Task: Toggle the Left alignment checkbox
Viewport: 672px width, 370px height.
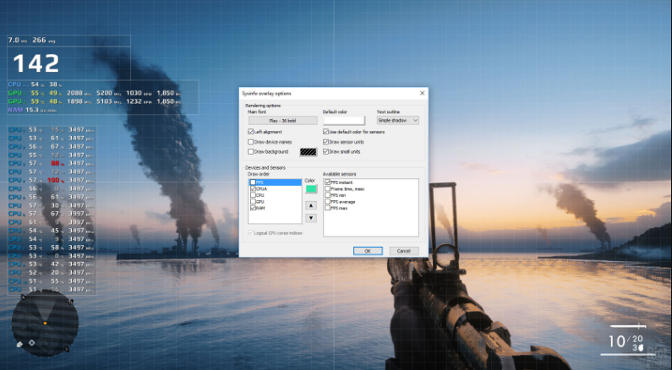Action: click(250, 132)
